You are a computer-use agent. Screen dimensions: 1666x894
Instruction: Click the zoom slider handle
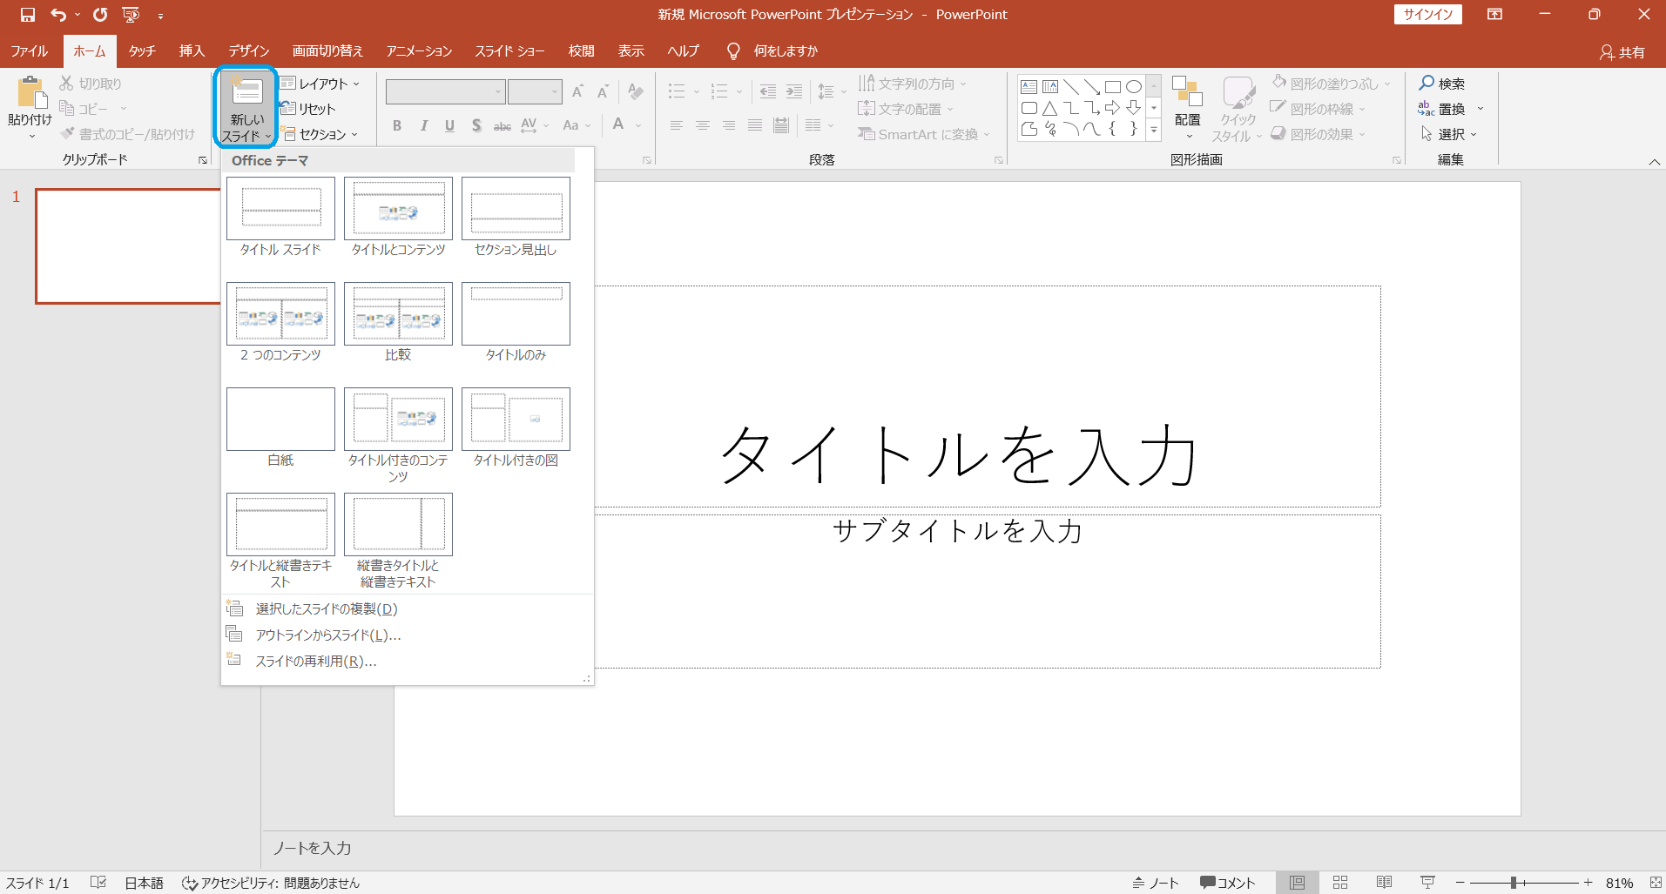(x=1514, y=883)
